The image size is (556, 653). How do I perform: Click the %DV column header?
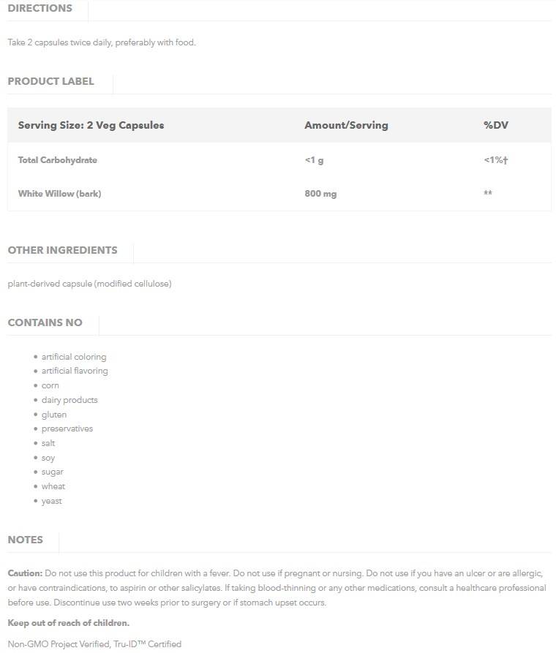495,125
